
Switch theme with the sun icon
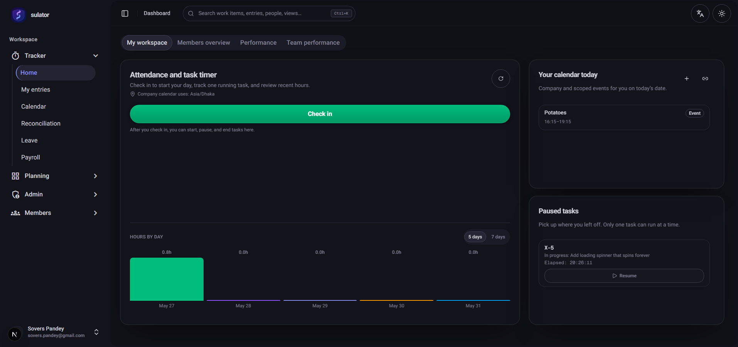(x=722, y=13)
